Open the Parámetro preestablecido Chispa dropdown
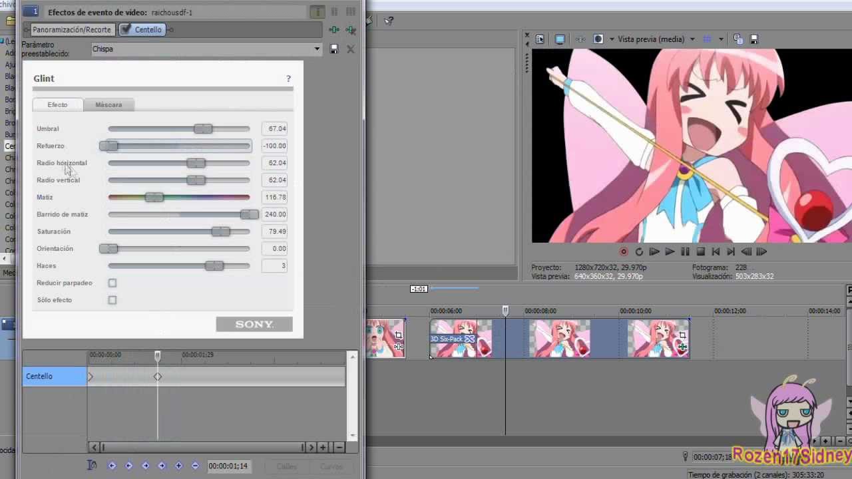Screen dimensions: 852x479 (317, 49)
